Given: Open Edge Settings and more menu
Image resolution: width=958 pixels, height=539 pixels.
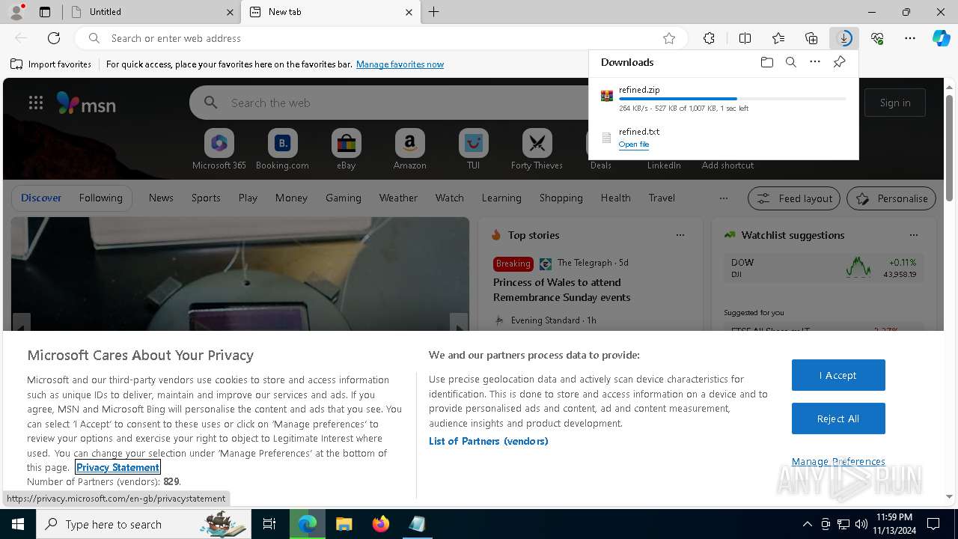Looking at the screenshot, I should click(910, 38).
